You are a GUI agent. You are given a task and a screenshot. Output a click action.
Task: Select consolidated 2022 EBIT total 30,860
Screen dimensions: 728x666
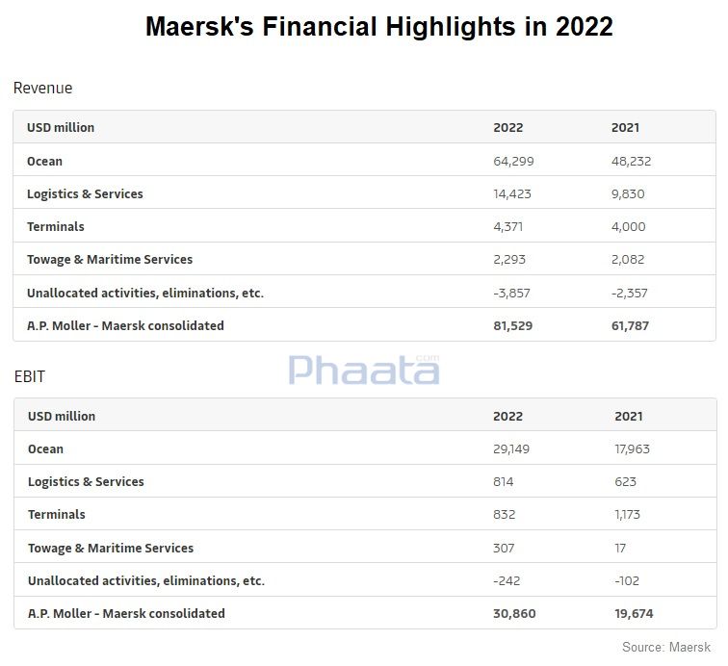[514, 614]
